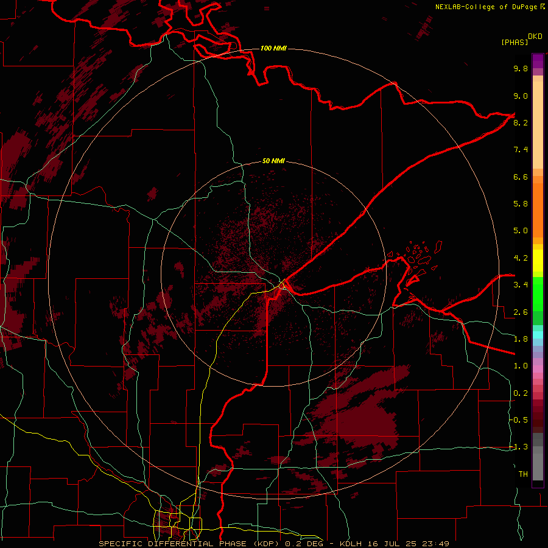Click the purple swatch atop the color bar

(x=538, y=61)
